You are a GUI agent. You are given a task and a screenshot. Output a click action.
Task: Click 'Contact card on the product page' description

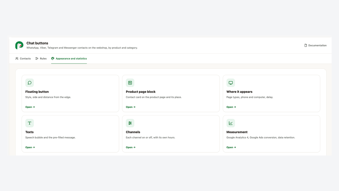[x=154, y=97]
